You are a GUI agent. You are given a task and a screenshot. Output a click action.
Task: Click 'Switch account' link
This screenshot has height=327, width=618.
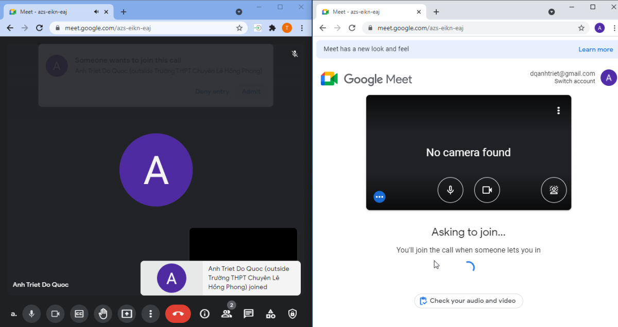click(575, 81)
